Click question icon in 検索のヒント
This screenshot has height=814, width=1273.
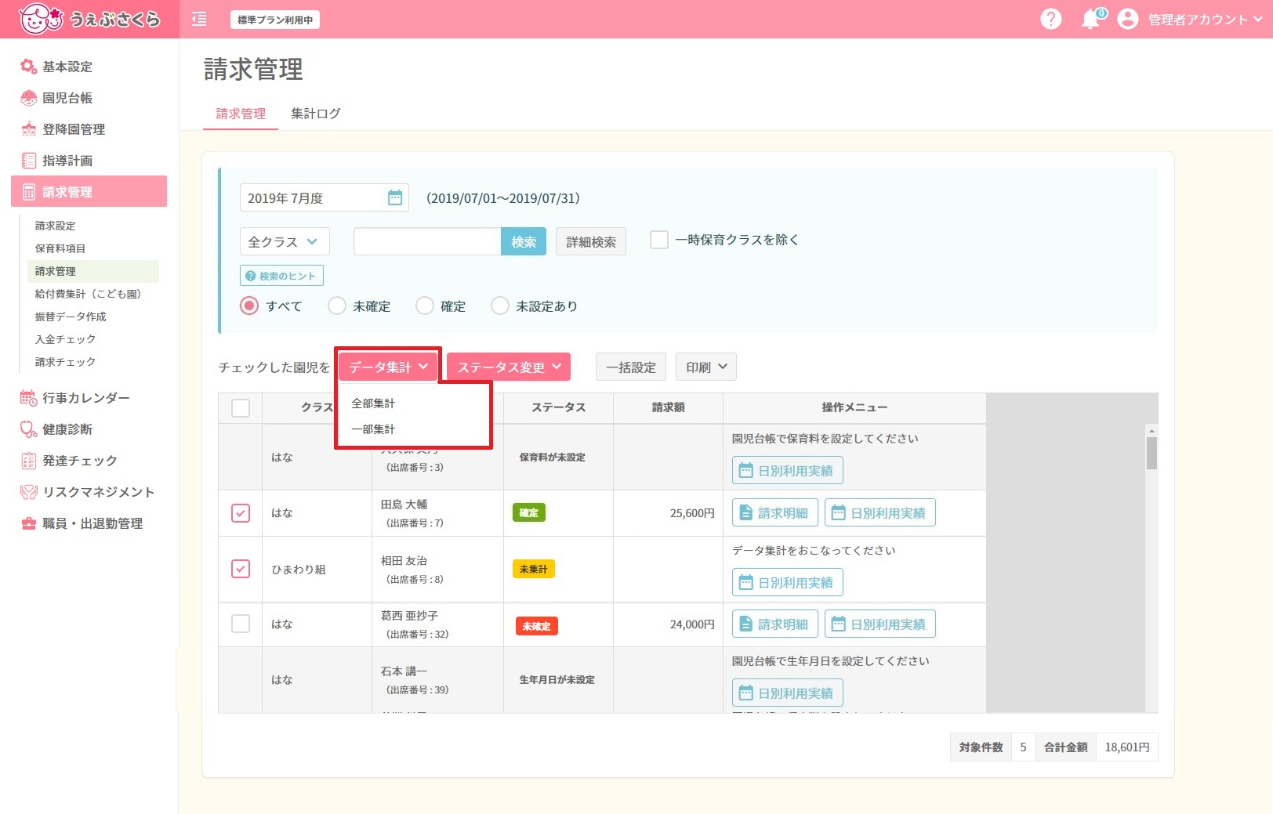point(251,276)
